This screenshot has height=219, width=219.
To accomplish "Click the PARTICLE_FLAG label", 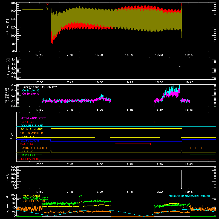I will coord(31,148).
